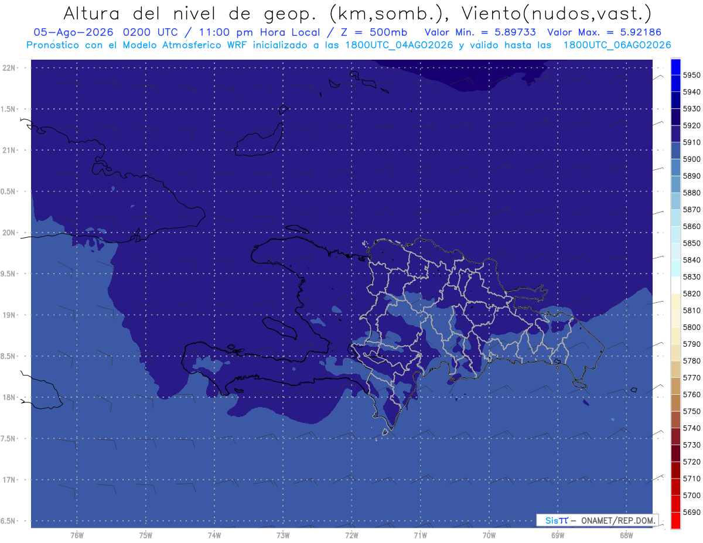Select the legend swatch between 5900 and 5910
The height and width of the screenshot is (543, 703).
[675, 151]
